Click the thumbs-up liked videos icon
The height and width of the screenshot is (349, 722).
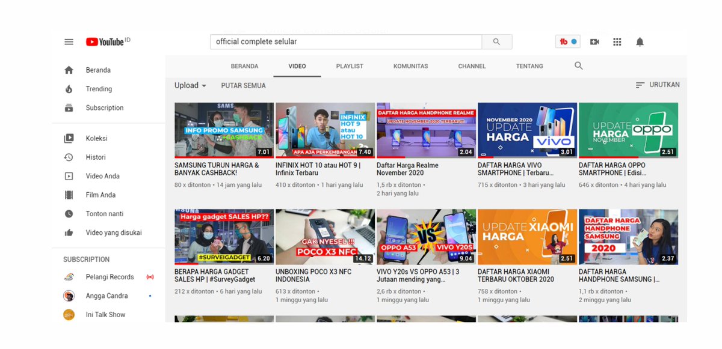click(x=69, y=232)
